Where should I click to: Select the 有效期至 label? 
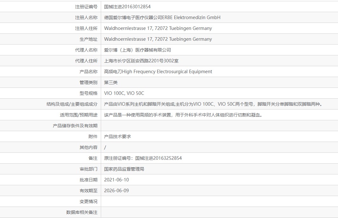tap(88, 191)
